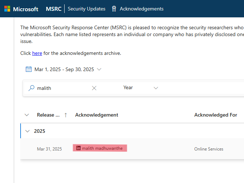Screen dimensions: 244x183
Task: Click the Acknowledgements ribbon badge icon
Action: pos(114,9)
